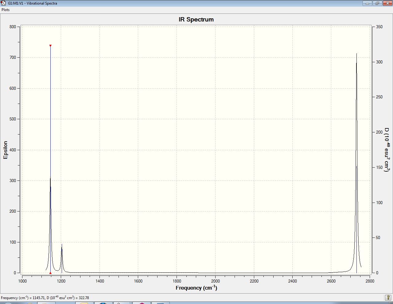Viewport: 393px width, 304px height.
Task: Click the red marker at the blue line's base
Action: (x=50, y=273)
